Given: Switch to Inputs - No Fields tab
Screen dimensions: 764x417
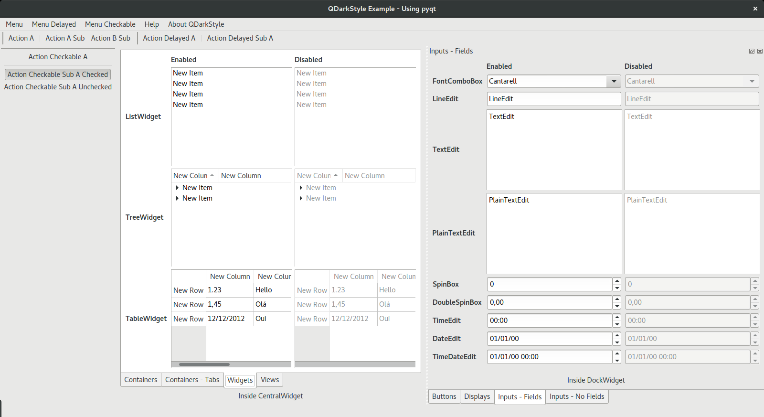Looking at the screenshot, I should coord(577,396).
